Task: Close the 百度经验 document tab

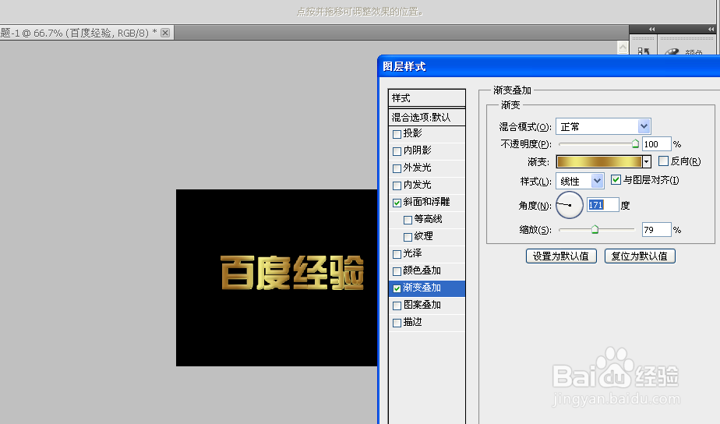Action: tap(165, 33)
